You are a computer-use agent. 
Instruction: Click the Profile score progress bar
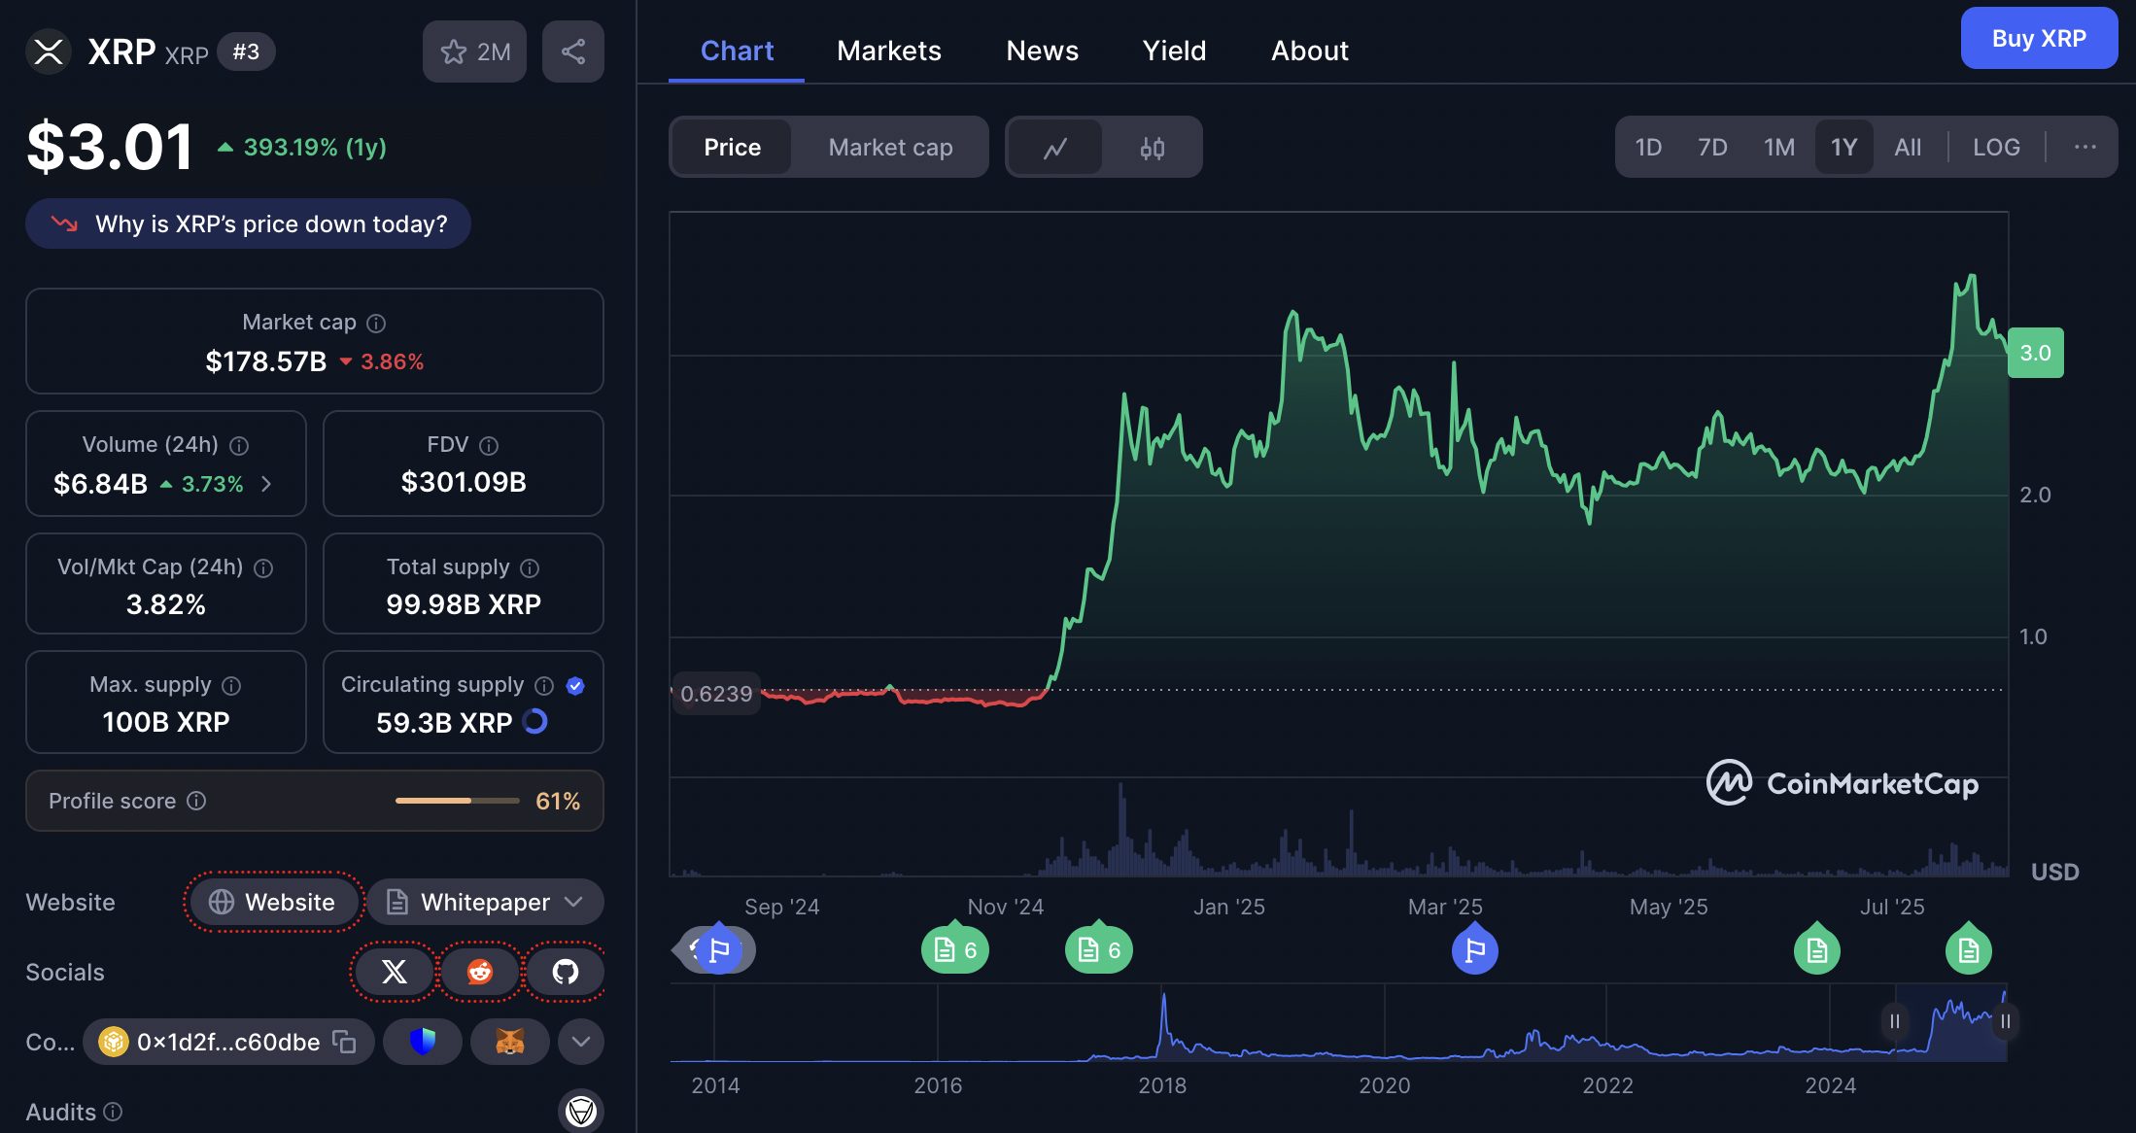(x=457, y=801)
